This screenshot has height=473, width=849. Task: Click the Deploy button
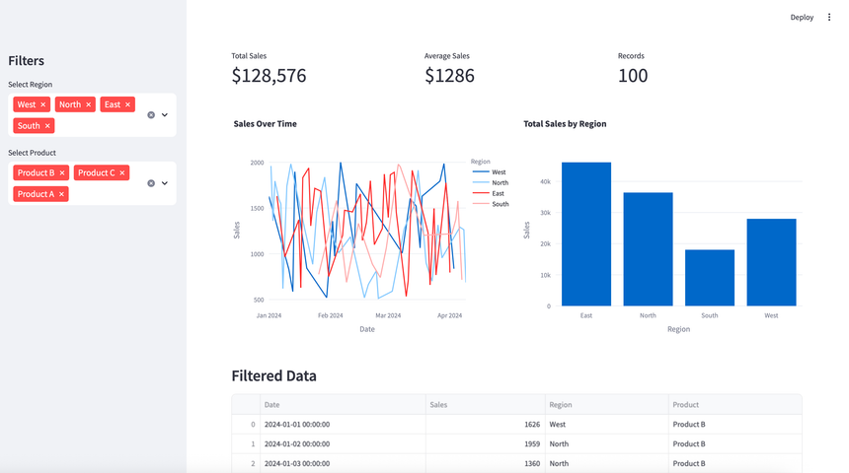pyautogui.click(x=802, y=17)
